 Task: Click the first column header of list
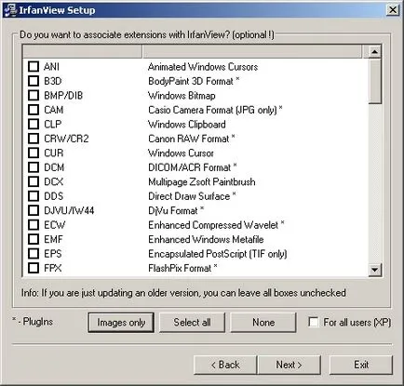tap(83, 51)
